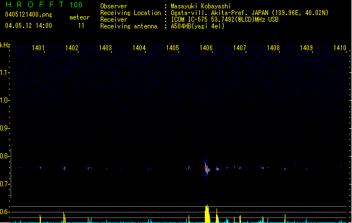
Task: Click the HROFFT 1.0.0 title text
Action: (x=44, y=4)
